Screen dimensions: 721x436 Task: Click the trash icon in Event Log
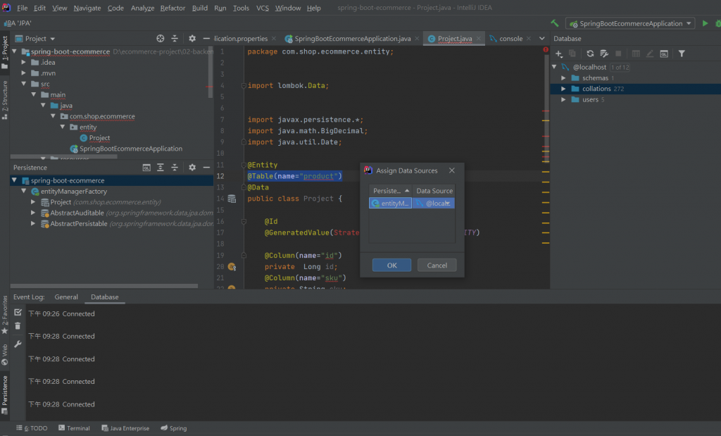pyautogui.click(x=18, y=326)
